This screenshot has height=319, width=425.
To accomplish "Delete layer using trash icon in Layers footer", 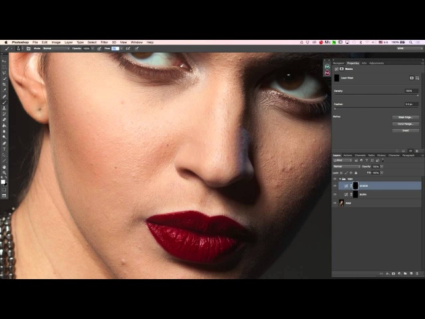I will point(417,274).
